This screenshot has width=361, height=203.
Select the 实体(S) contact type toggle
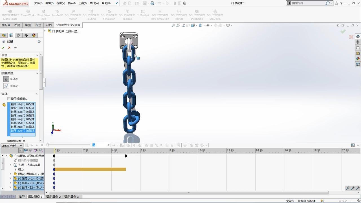coord(6,79)
